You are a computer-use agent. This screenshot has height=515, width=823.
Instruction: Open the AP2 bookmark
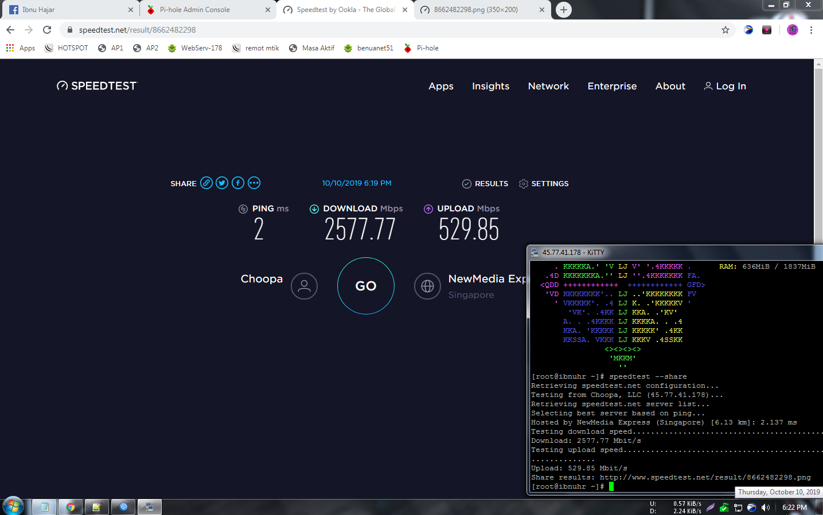(146, 48)
